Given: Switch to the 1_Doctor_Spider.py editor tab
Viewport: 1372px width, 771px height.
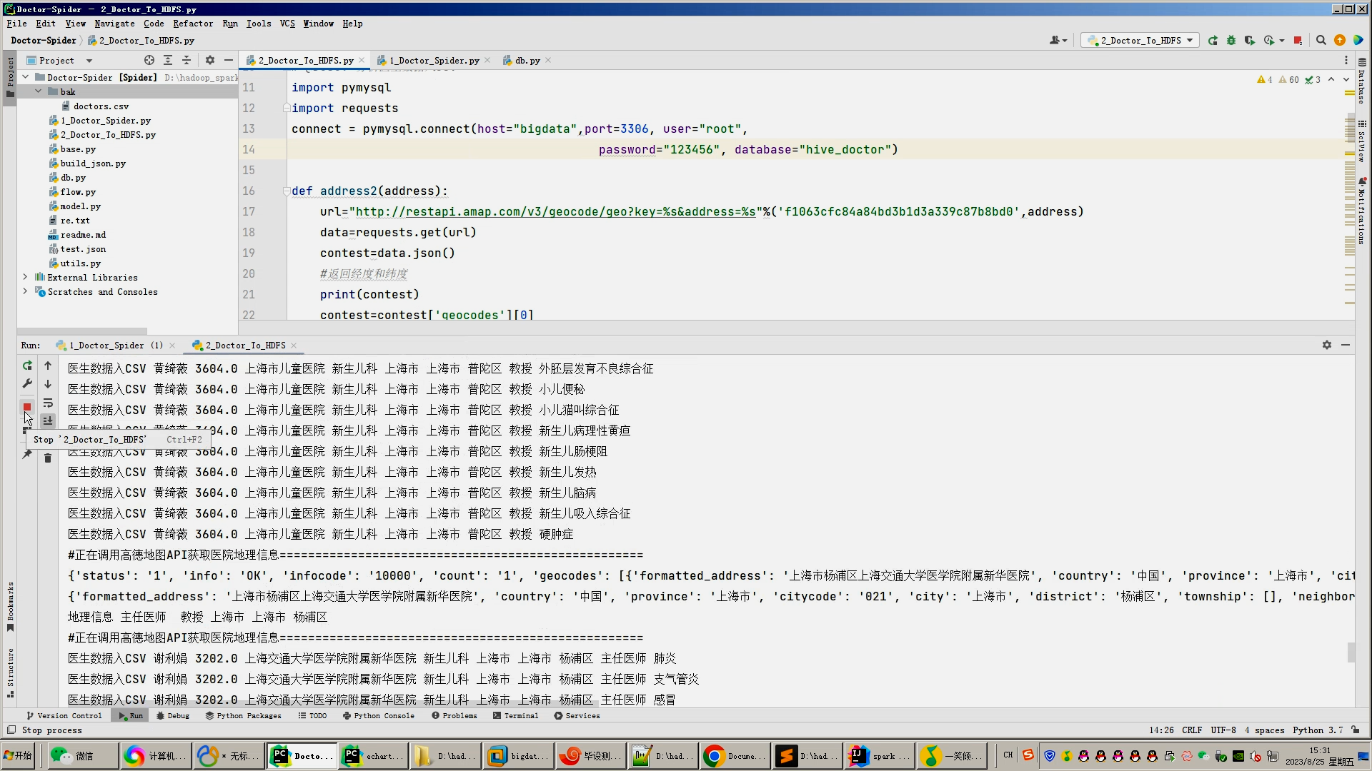Looking at the screenshot, I should (433, 61).
